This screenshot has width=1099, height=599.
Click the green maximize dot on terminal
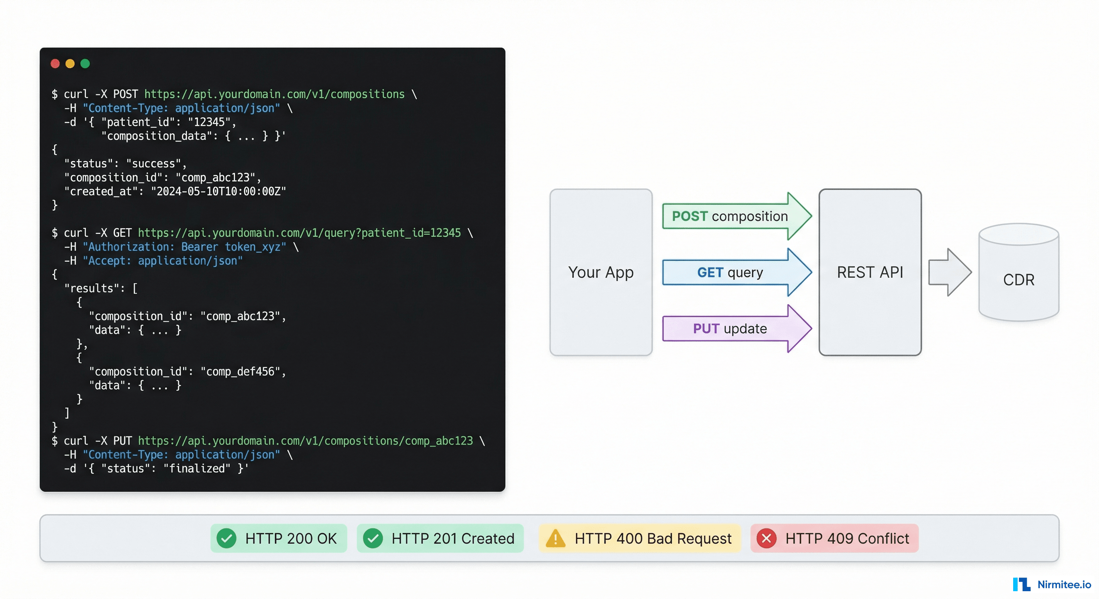(85, 64)
